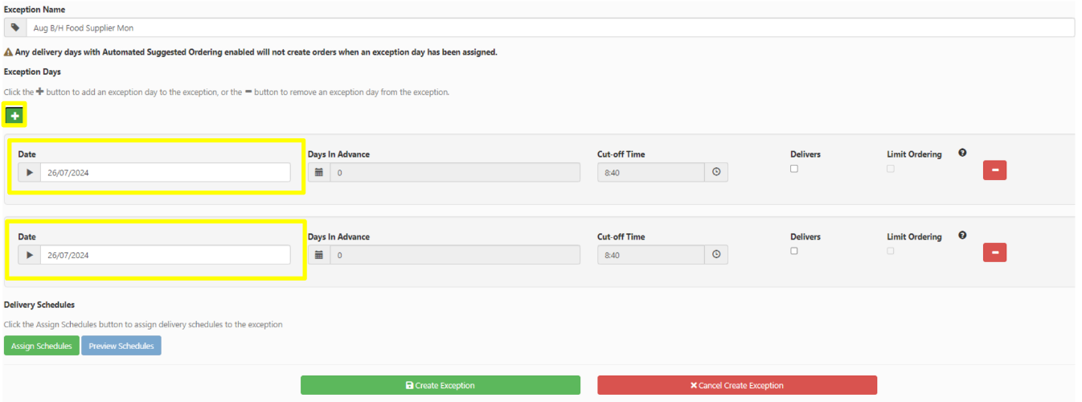Click calendar icon in second Days In Advance

coord(318,255)
